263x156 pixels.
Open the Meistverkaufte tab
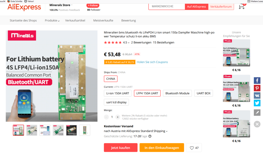103,20
